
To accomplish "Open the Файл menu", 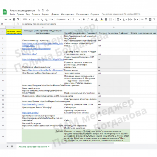I will [12, 14].
